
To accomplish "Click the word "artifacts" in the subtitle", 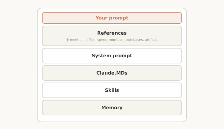I will pos(152,40).
